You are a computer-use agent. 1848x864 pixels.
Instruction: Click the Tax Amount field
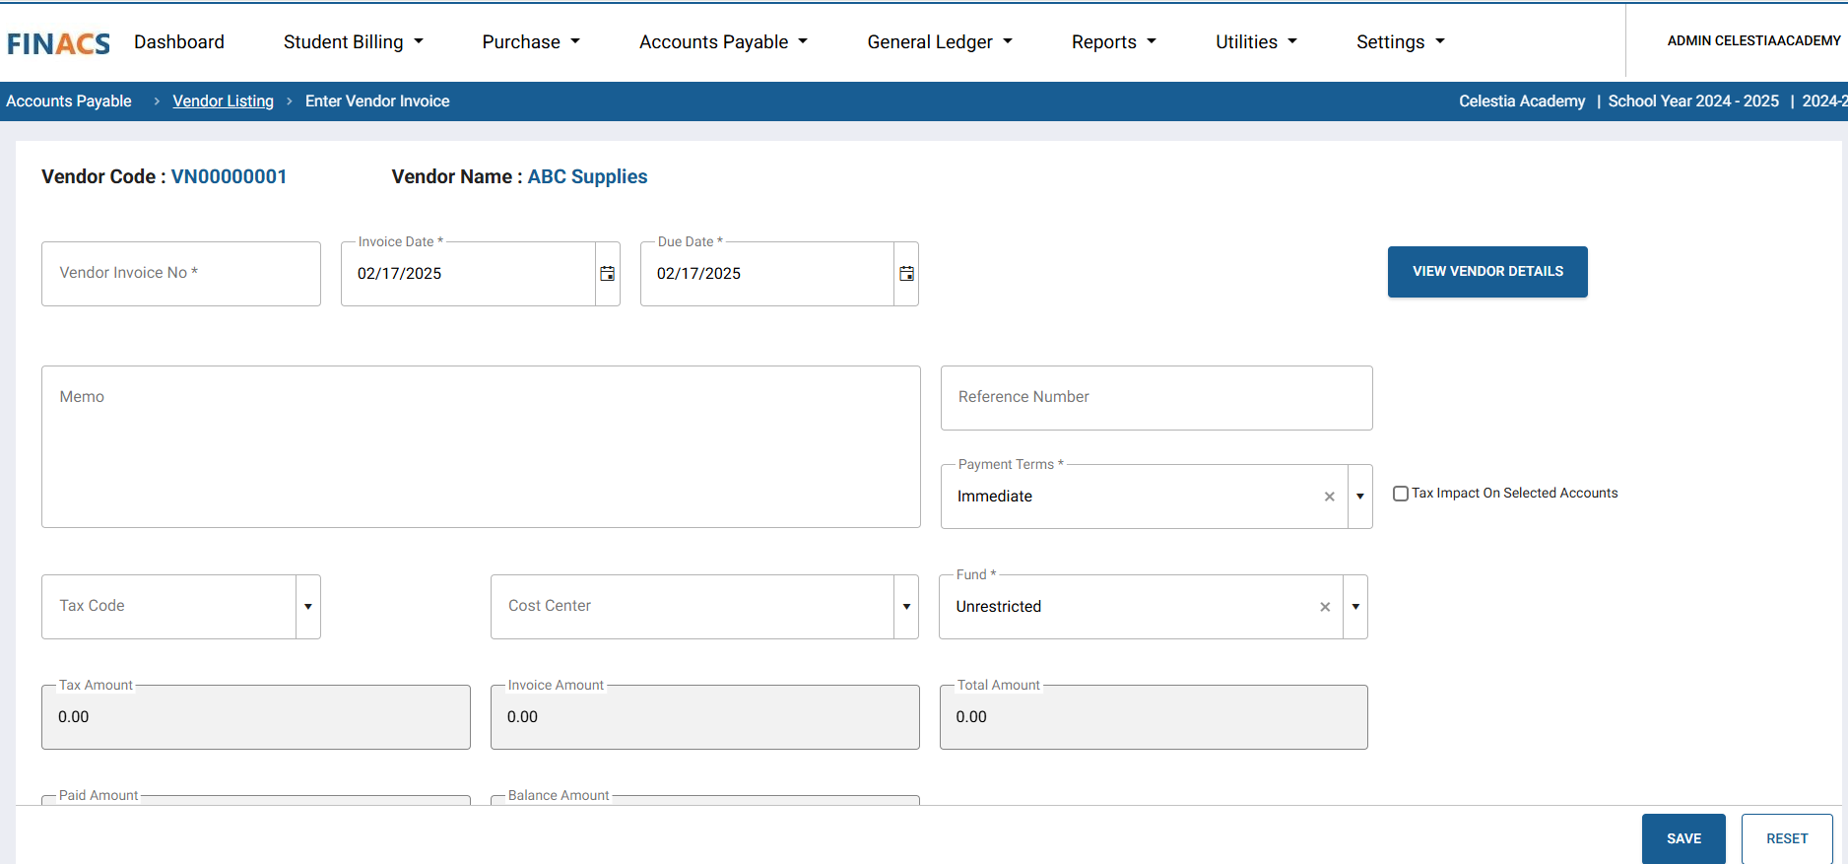coord(256,717)
